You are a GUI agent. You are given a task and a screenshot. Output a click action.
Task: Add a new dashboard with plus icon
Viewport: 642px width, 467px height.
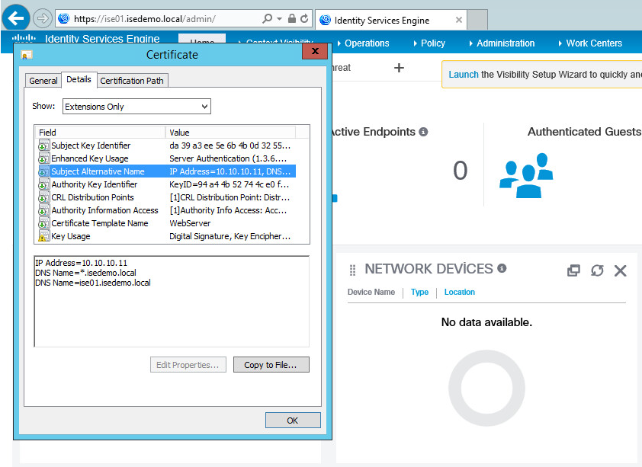[399, 68]
